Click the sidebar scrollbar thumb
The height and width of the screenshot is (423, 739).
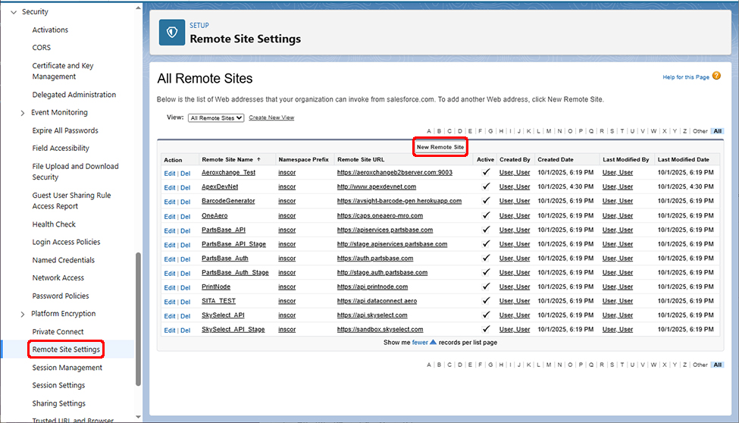(x=138, y=319)
